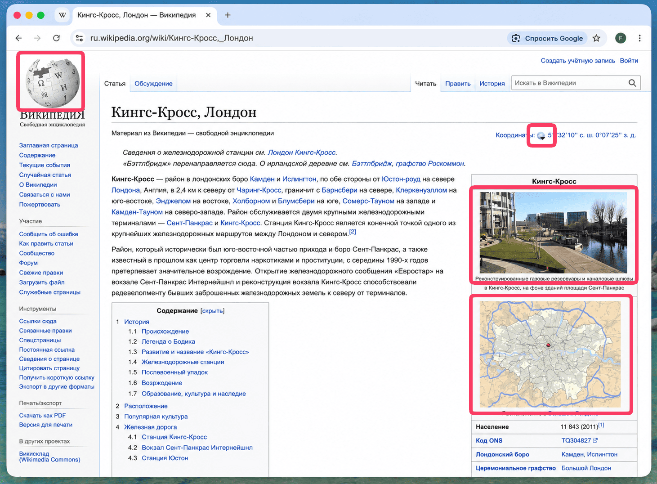The width and height of the screenshot is (657, 484).
Task: Jump to 1.2 Легенда о Бодика
Action: tap(168, 341)
